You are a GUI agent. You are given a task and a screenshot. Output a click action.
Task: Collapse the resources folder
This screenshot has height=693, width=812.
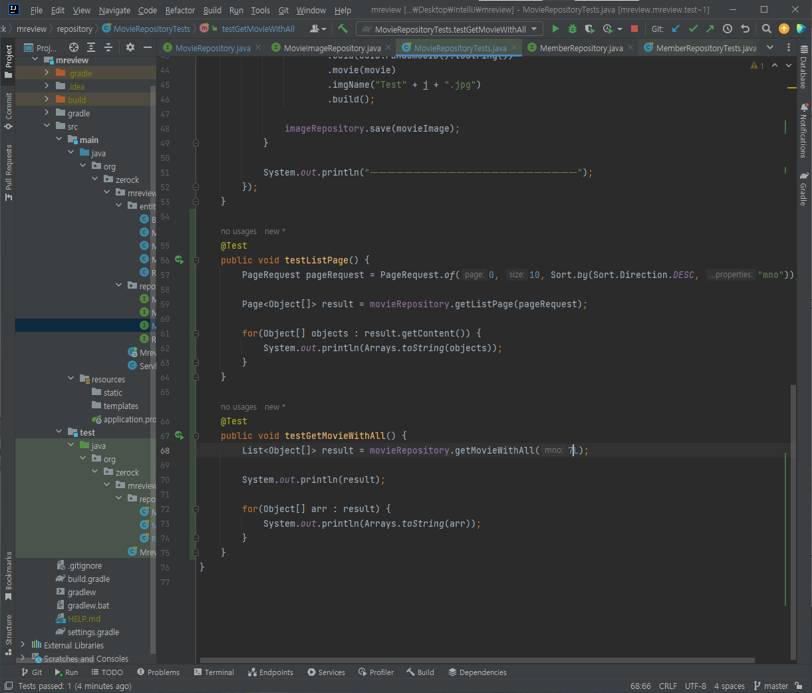[x=70, y=379]
